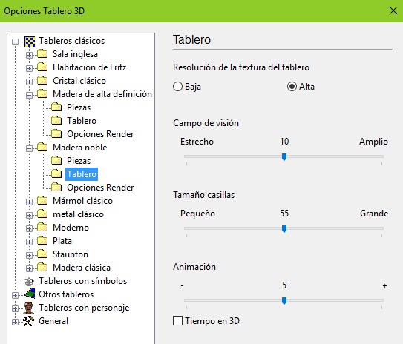
Task: Click the Campo de visión slider handle
Action: coord(284,156)
